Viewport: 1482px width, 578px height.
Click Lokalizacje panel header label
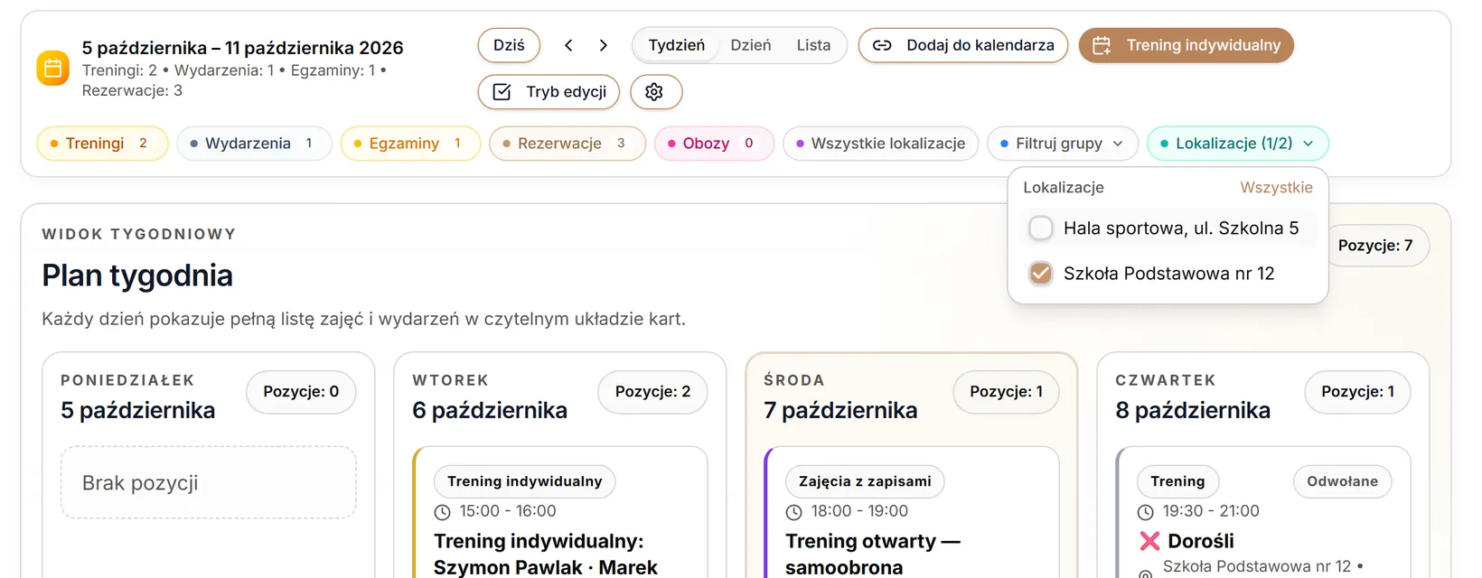(1064, 188)
